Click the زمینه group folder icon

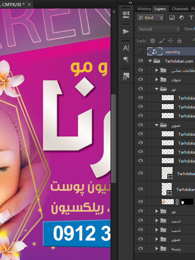(163, 248)
